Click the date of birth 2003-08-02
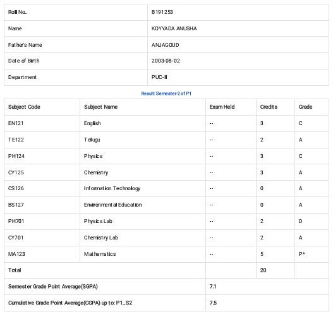Viewport: 333px width, 314px height. [x=166, y=61]
